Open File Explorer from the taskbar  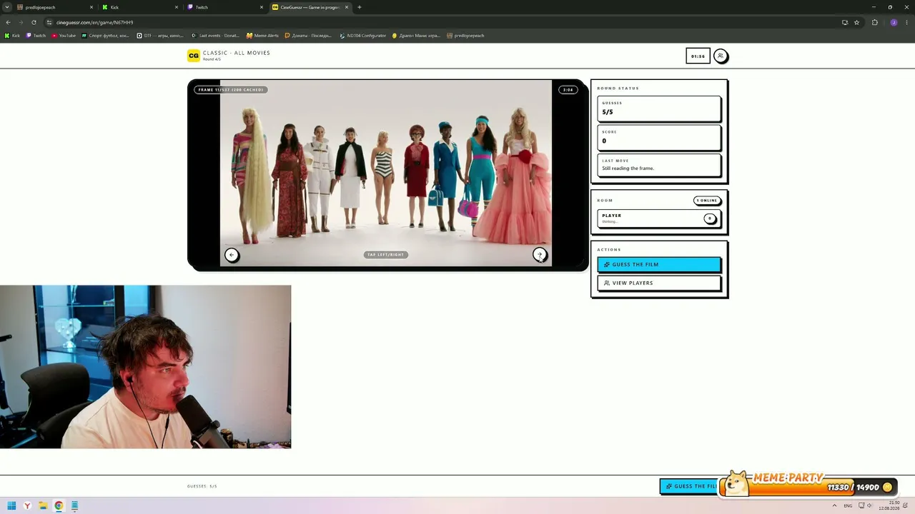(43, 506)
